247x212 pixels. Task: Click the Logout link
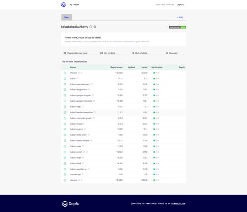tap(180, 5)
